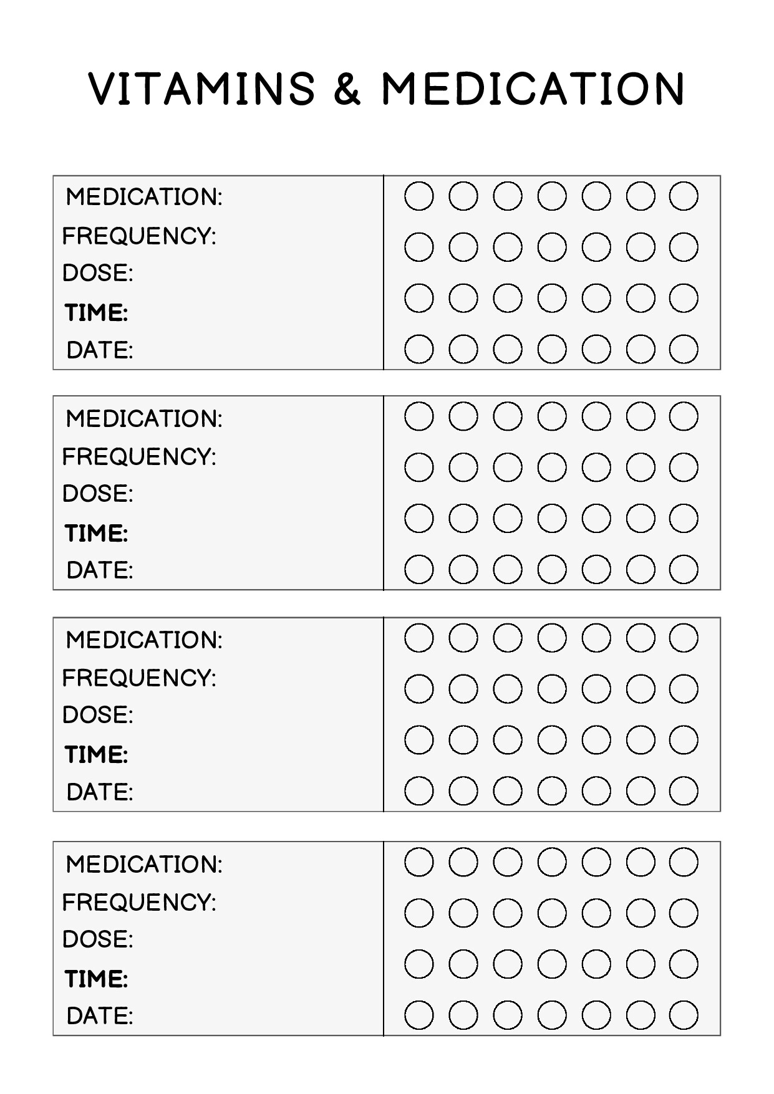Check the last circle in the first block's top row
Screen dimensions: 774x1094
coord(684,196)
